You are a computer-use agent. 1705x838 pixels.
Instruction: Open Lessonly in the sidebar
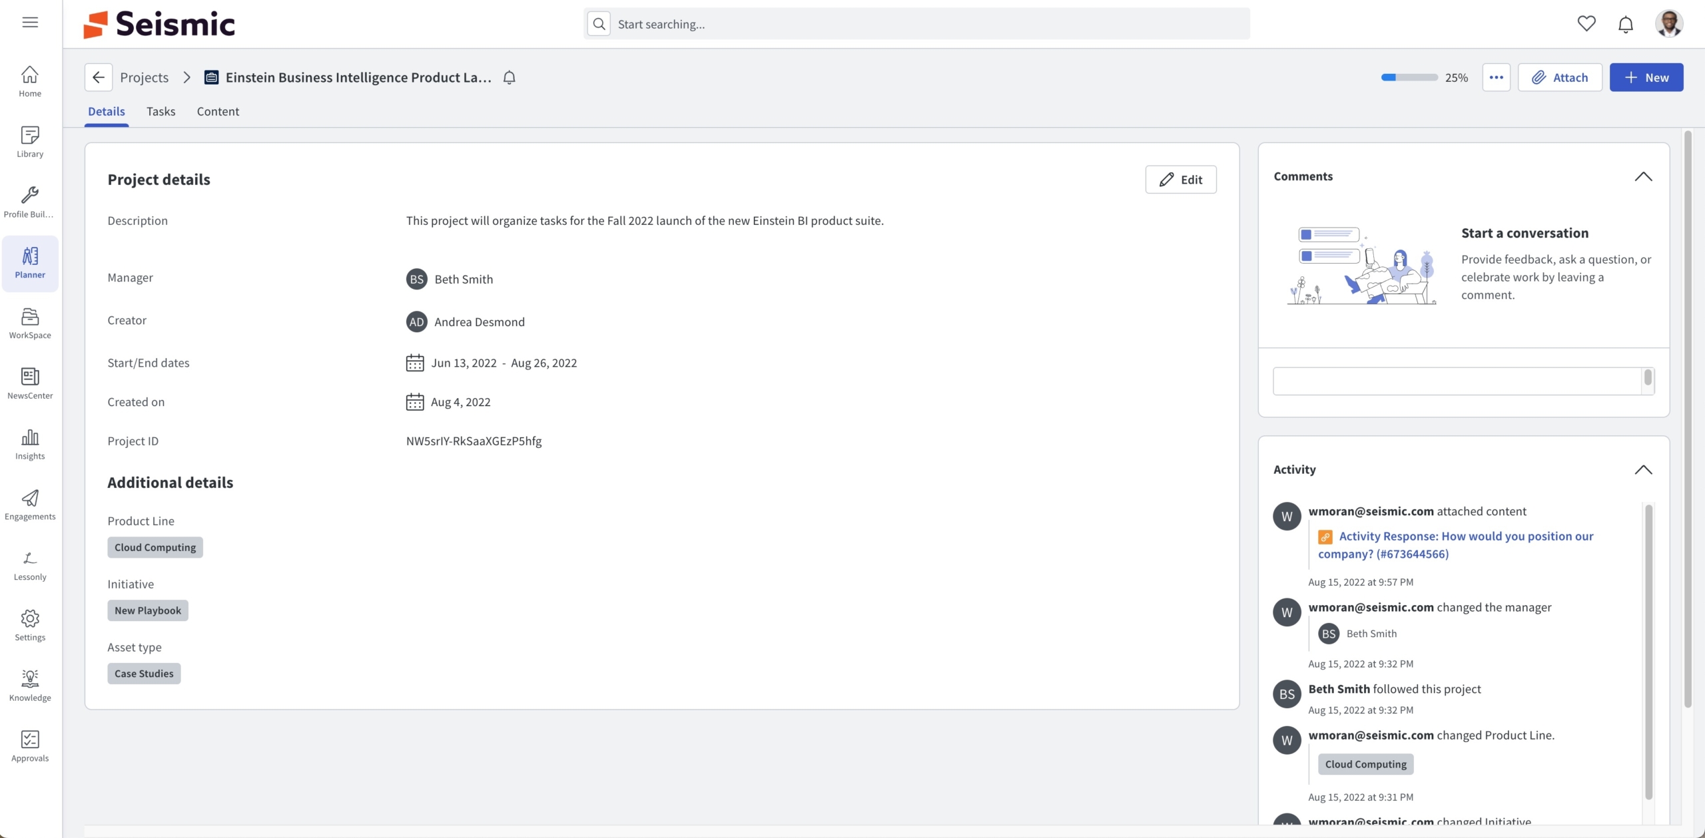click(30, 565)
